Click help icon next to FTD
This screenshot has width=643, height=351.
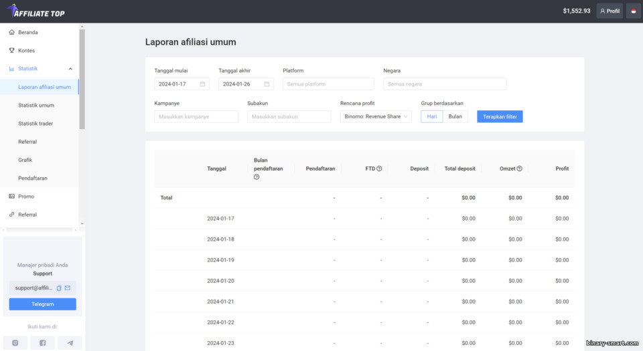379,168
